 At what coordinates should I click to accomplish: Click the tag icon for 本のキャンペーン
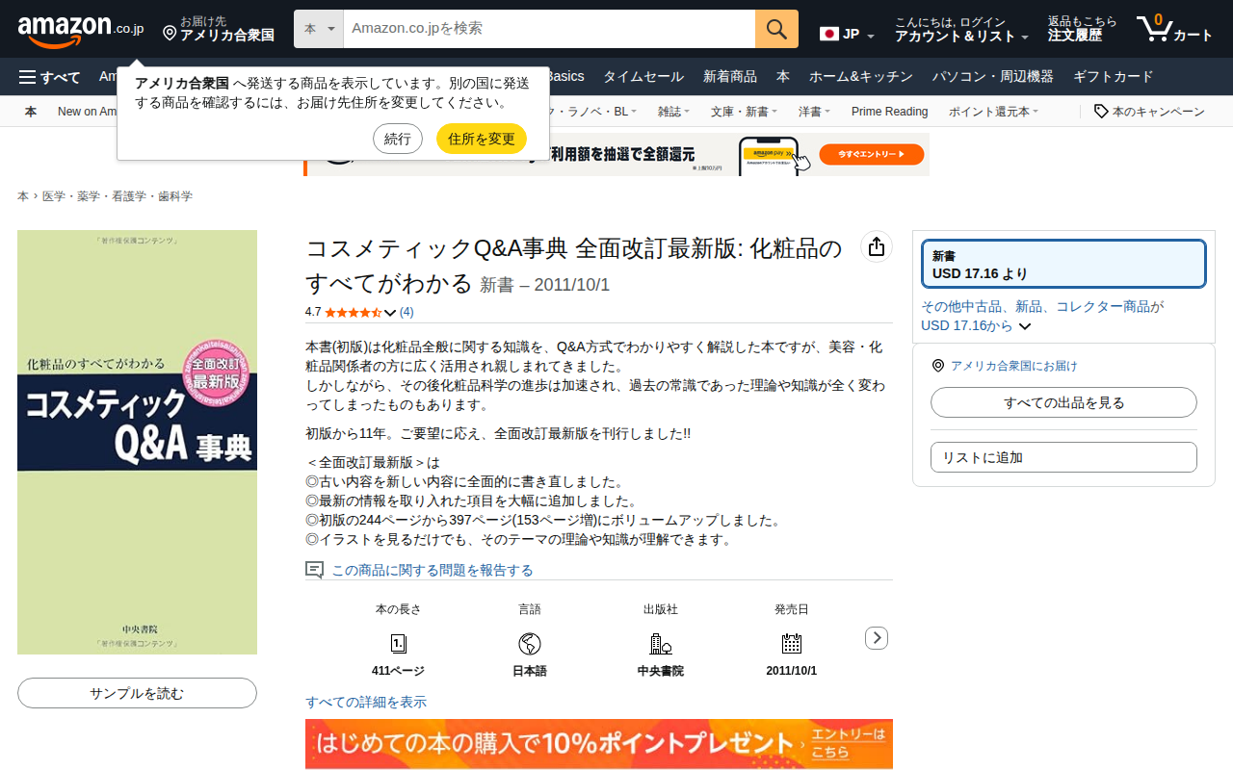tap(1101, 112)
